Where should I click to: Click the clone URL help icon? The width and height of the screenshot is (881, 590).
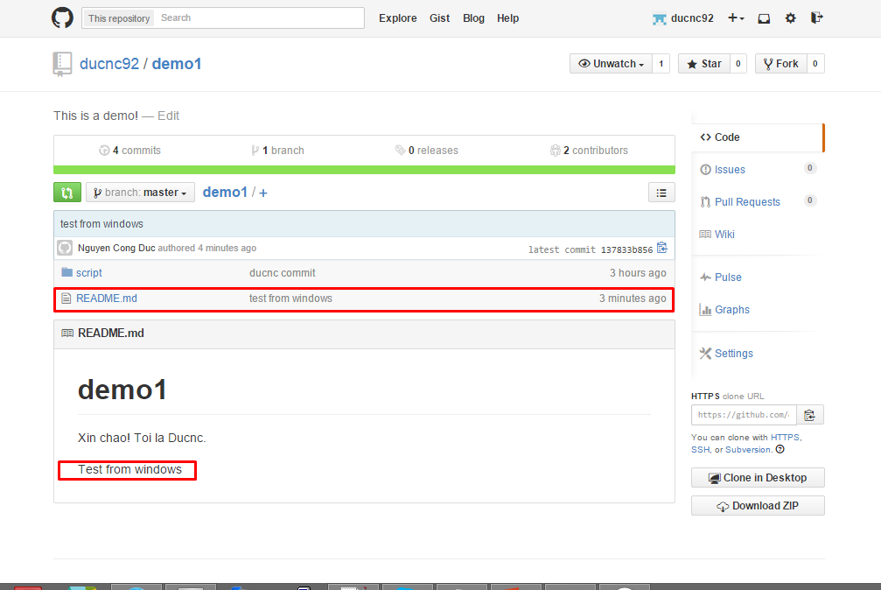point(780,449)
